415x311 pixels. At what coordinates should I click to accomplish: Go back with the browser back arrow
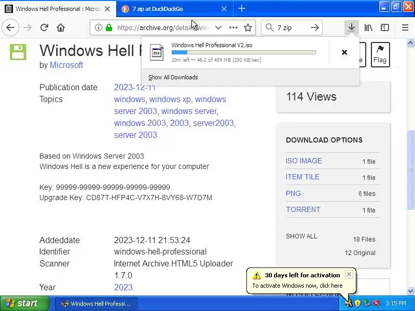[10, 27]
